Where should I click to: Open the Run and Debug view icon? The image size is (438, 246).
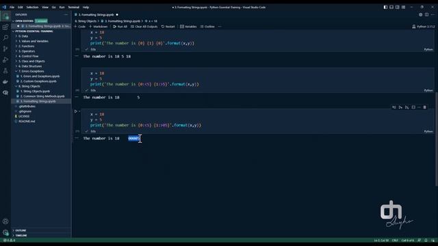click(5, 59)
